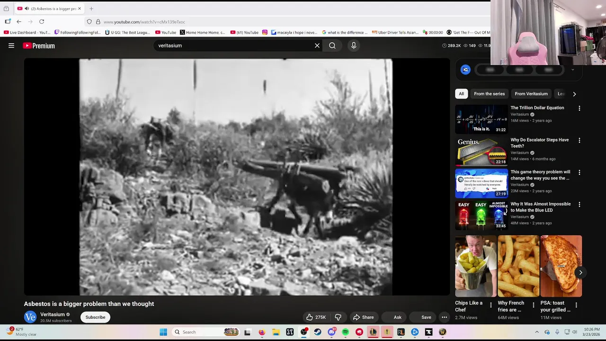
Task: Select the All filter chip
Action: click(x=461, y=94)
